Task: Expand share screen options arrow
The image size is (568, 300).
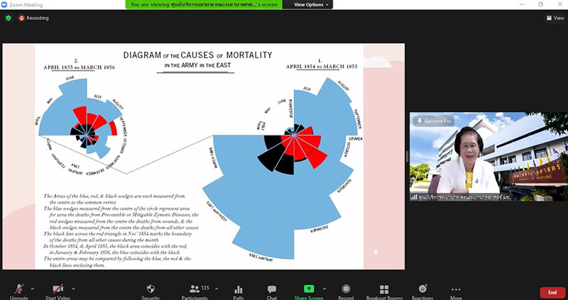Action: (324, 289)
